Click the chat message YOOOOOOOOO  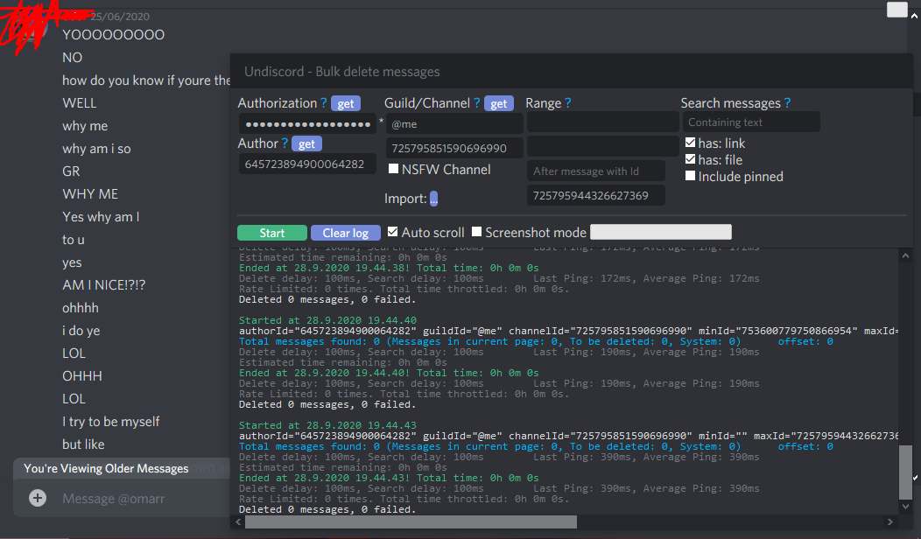[113, 35]
